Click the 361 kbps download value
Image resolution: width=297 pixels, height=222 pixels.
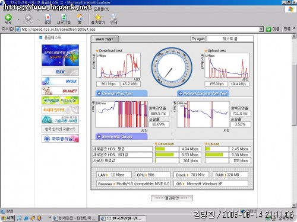point(108,84)
